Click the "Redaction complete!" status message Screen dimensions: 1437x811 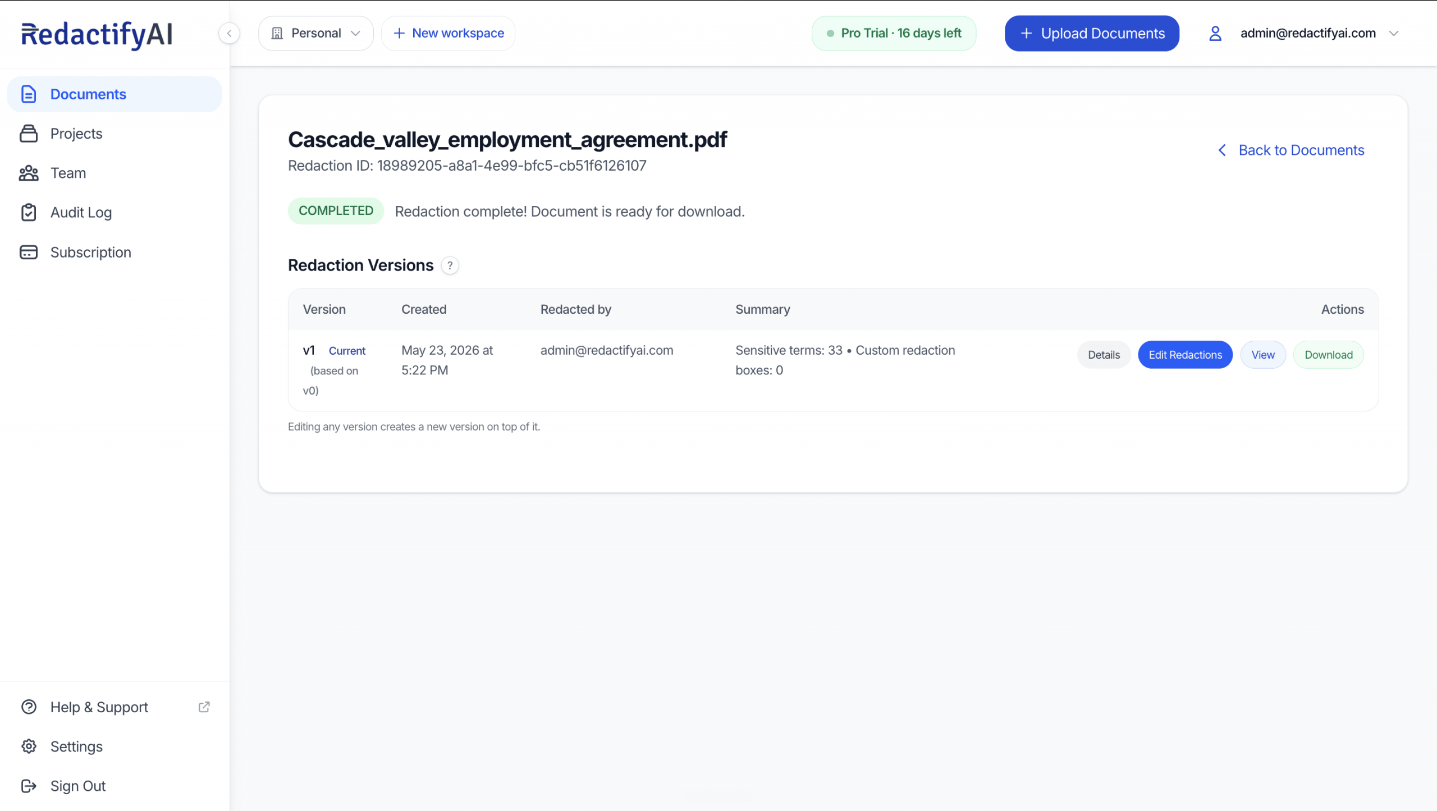click(570, 212)
